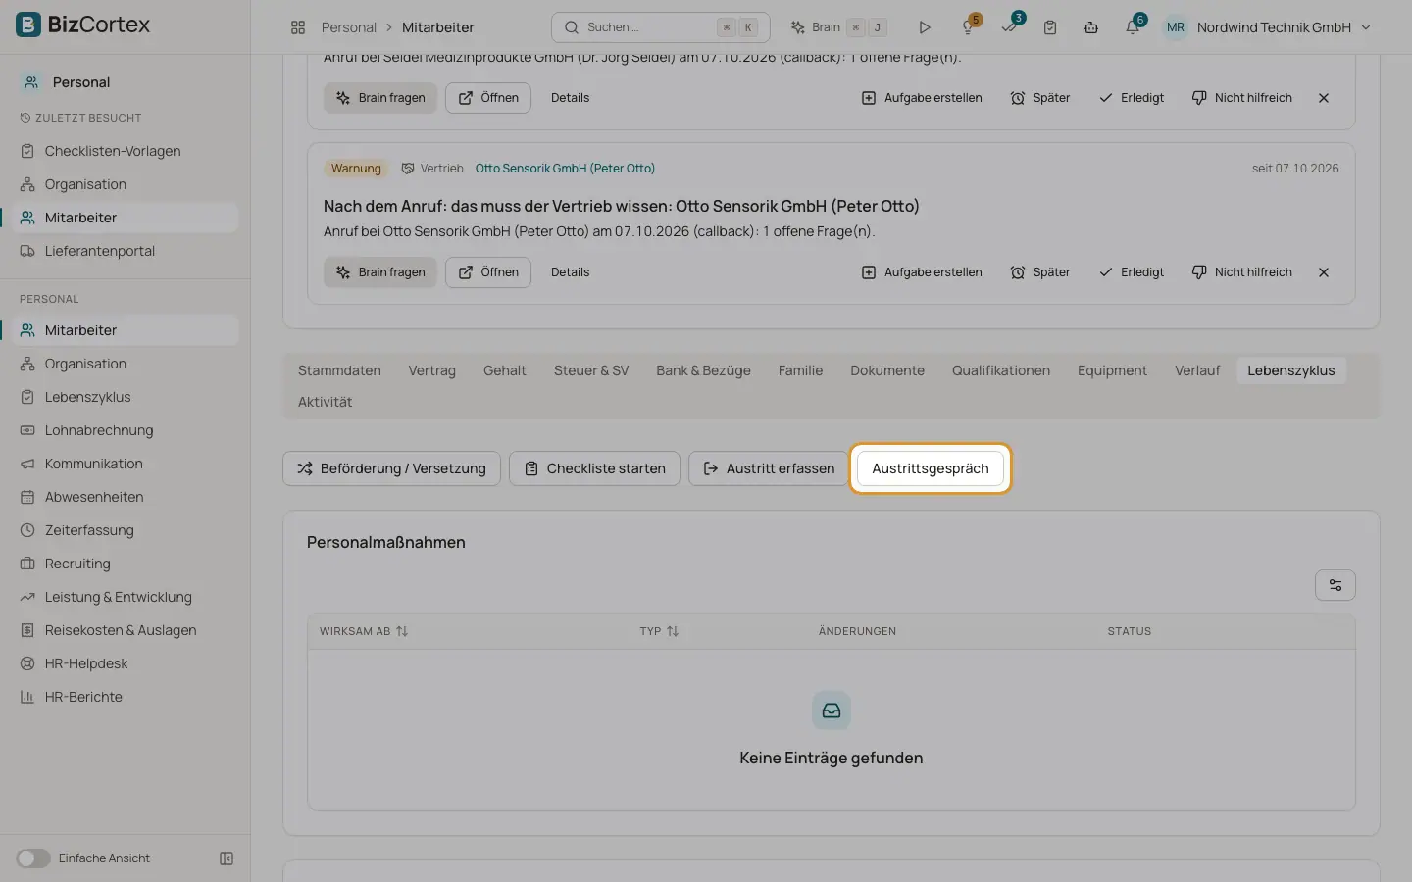The height and width of the screenshot is (882, 1412).
Task: Mark the Otto Sensorik card as Erledigt
Action: (x=1132, y=272)
